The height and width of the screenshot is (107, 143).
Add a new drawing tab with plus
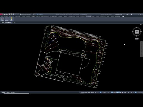[14, 23]
